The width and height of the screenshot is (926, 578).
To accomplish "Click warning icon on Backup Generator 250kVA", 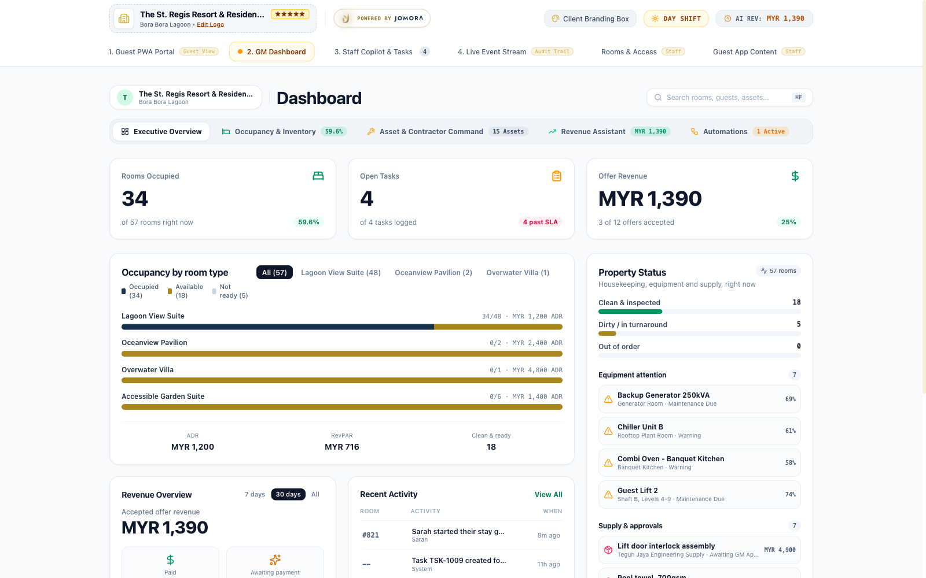I will pyautogui.click(x=608, y=399).
